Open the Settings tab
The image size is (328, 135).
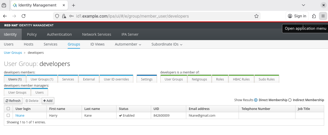pyautogui.click(x=147, y=79)
